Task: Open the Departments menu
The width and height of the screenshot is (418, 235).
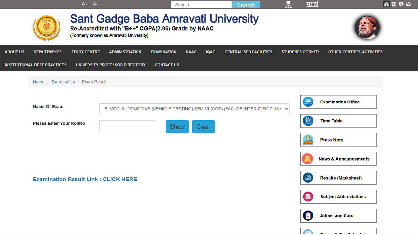Action: click(x=48, y=52)
